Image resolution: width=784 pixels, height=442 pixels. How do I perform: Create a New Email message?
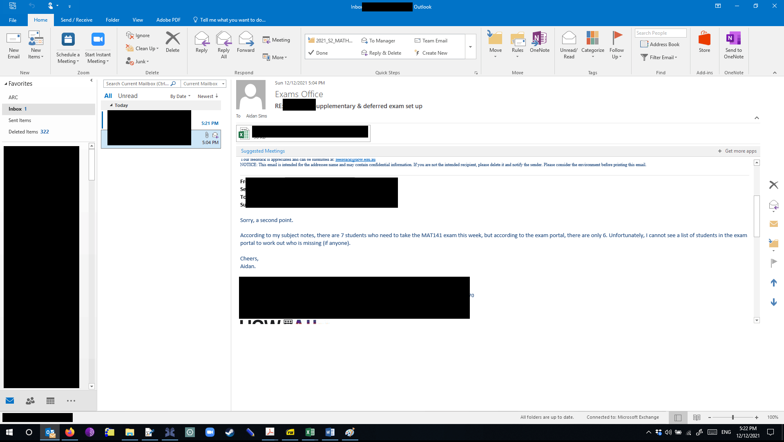(x=13, y=45)
